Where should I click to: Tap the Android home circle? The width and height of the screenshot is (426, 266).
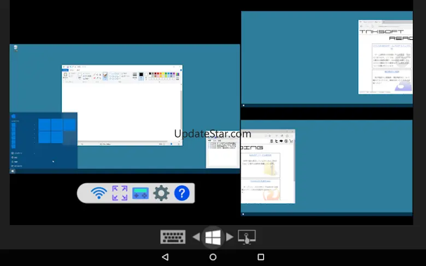pyautogui.click(x=213, y=257)
